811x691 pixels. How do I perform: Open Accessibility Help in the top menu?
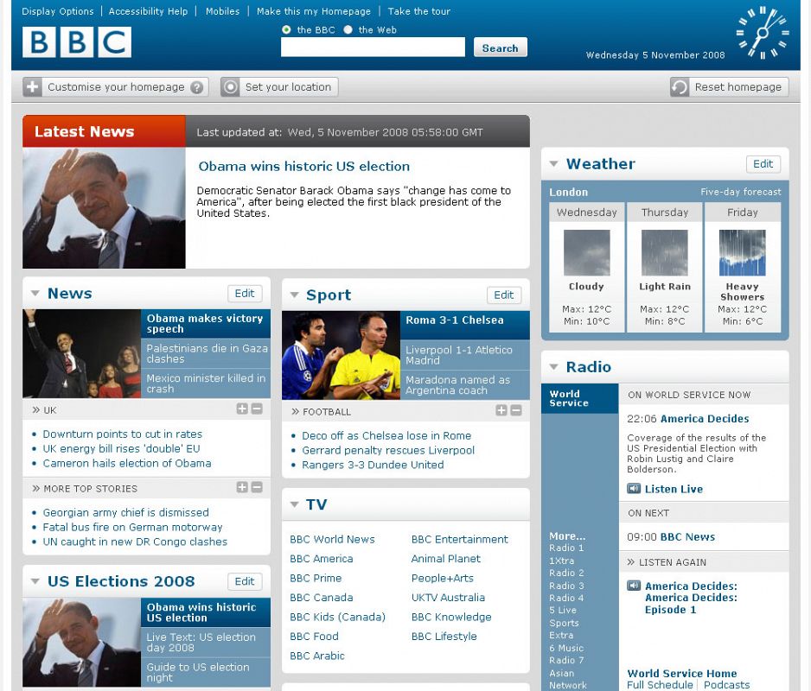148,11
